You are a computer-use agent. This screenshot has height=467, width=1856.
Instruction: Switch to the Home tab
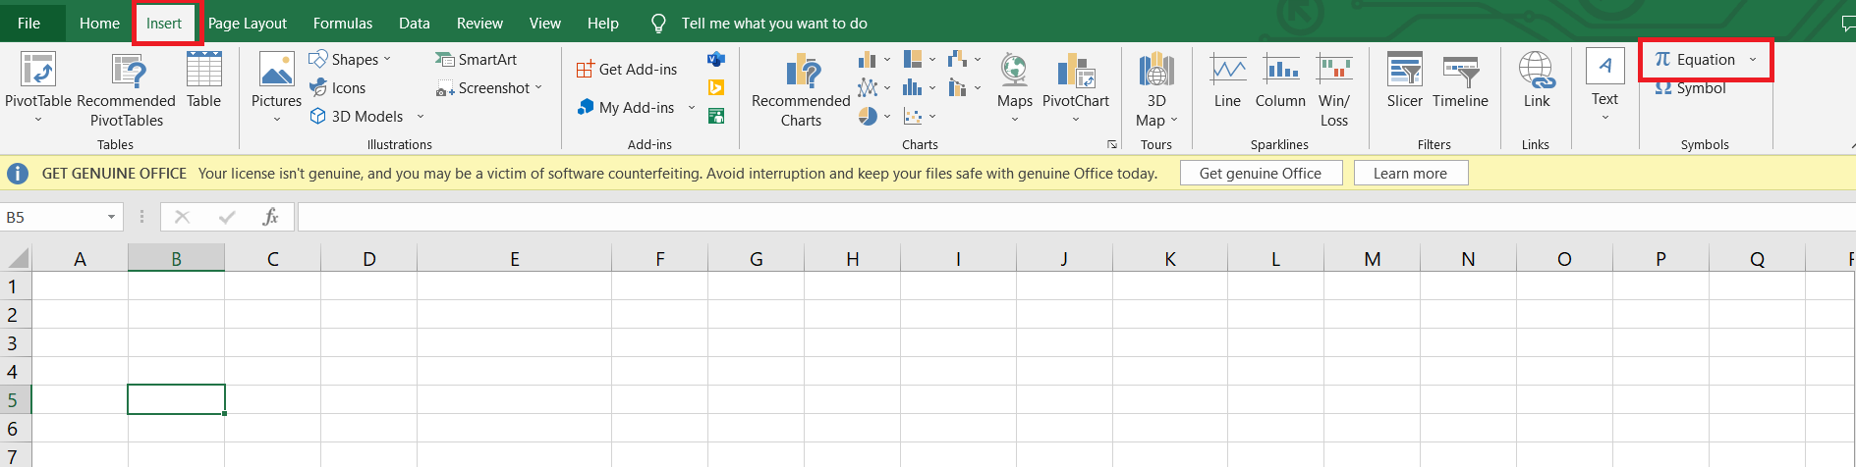click(99, 23)
